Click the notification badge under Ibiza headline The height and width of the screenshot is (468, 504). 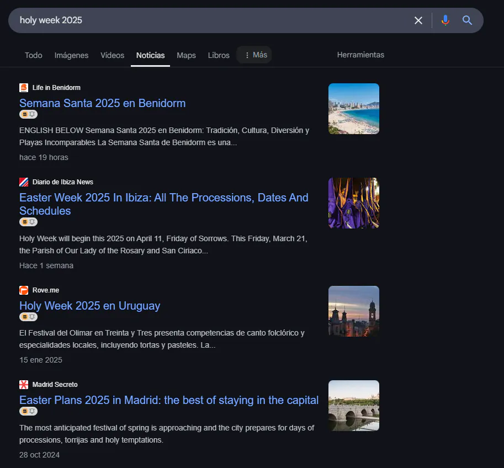click(x=28, y=222)
